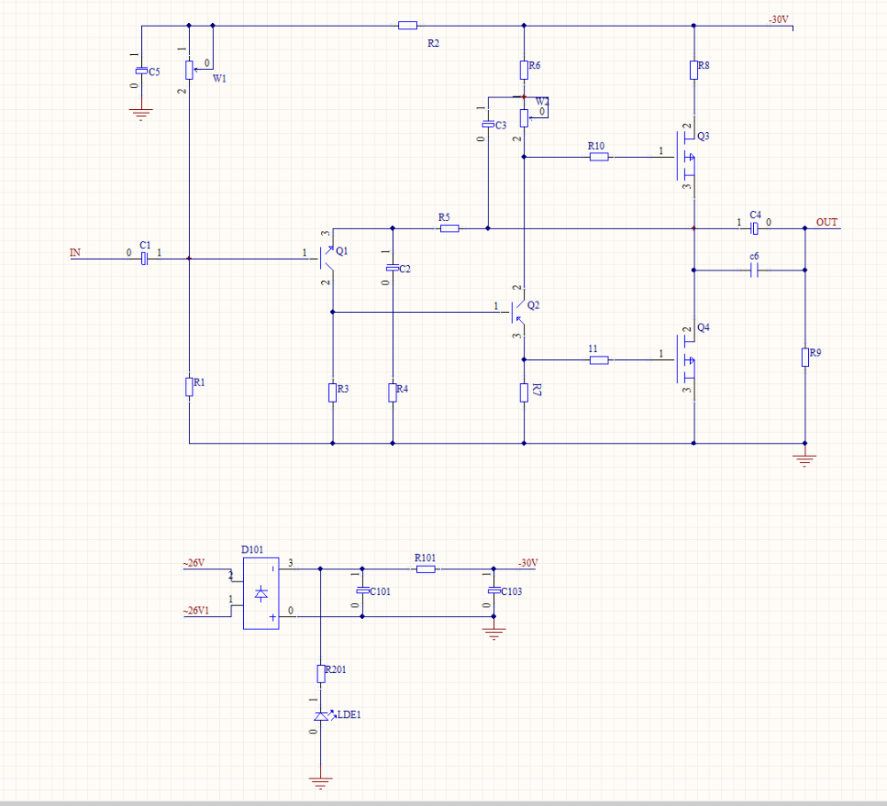The height and width of the screenshot is (806, 887).
Task: Click the IN port label
Action: (x=75, y=253)
